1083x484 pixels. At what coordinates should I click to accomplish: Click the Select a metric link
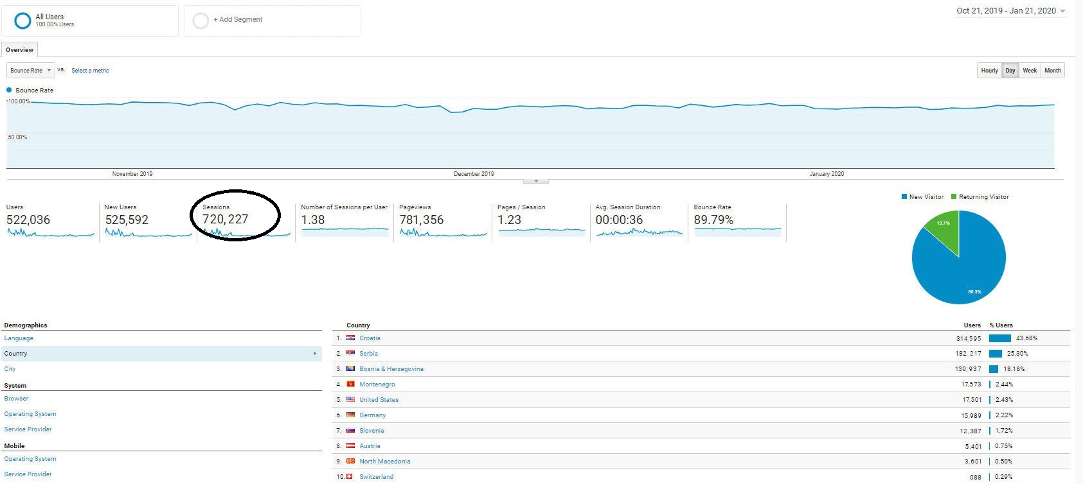90,71
